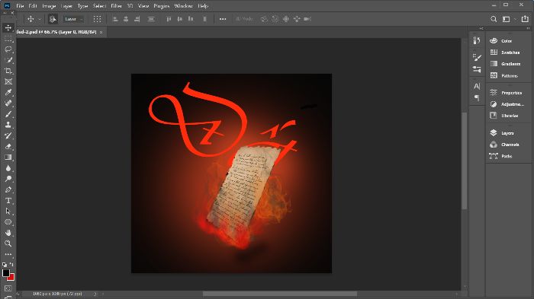Select the Rectangular Marquee tool
This screenshot has height=299, width=534.
tap(8, 38)
